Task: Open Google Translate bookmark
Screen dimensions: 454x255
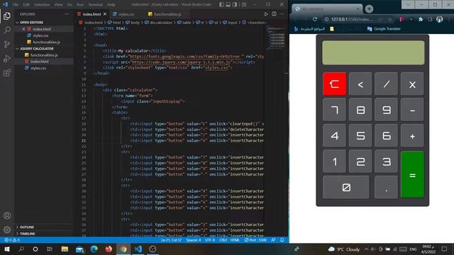Action: [384, 29]
